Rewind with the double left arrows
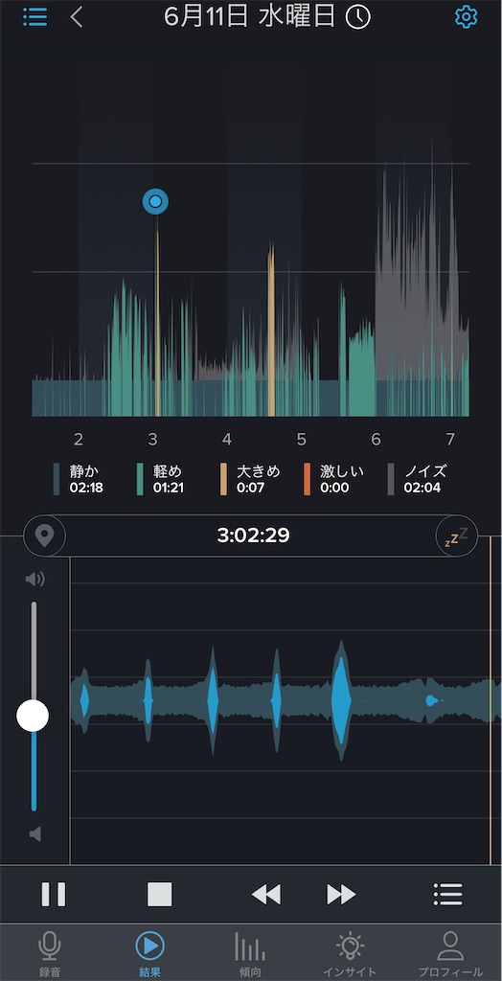Screen dimensions: 502x981 point(266,895)
